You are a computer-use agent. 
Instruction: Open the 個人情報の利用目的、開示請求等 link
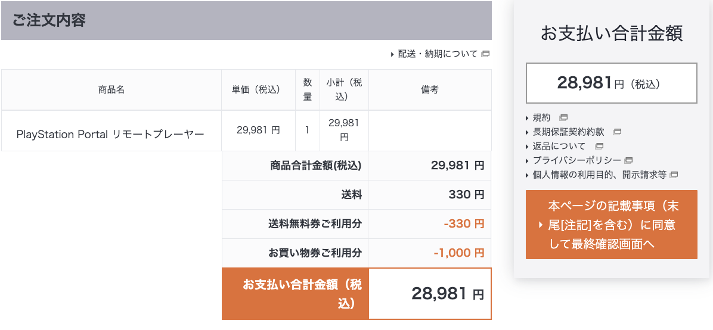599,175
